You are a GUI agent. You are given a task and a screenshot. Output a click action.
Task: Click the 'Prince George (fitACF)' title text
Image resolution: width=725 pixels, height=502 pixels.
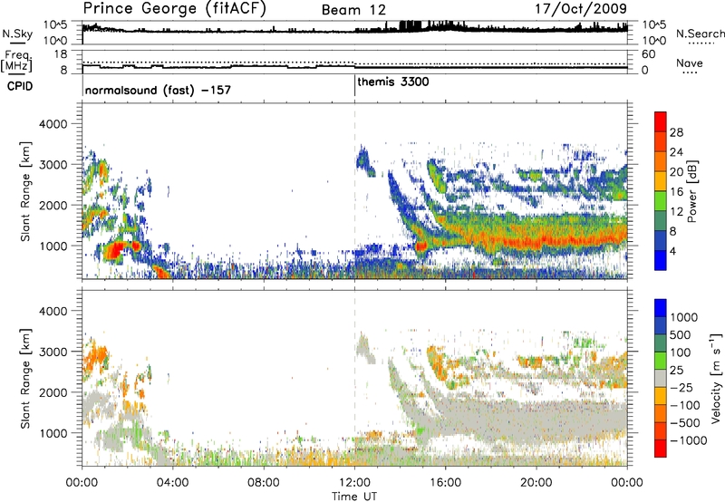pyautogui.click(x=175, y=9)
